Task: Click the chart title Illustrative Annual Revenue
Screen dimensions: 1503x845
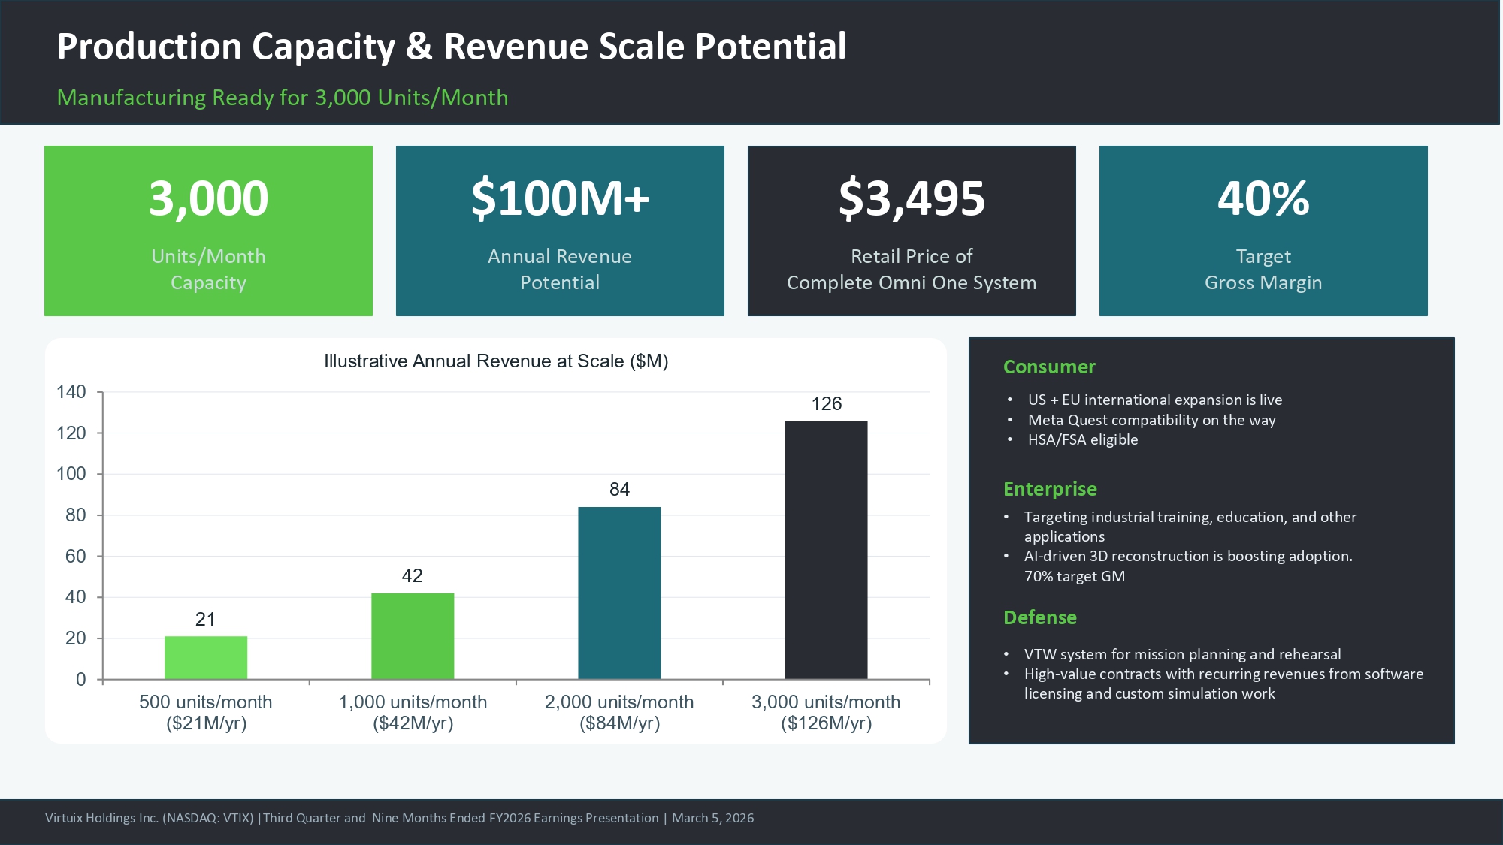Action: [496, 361]
